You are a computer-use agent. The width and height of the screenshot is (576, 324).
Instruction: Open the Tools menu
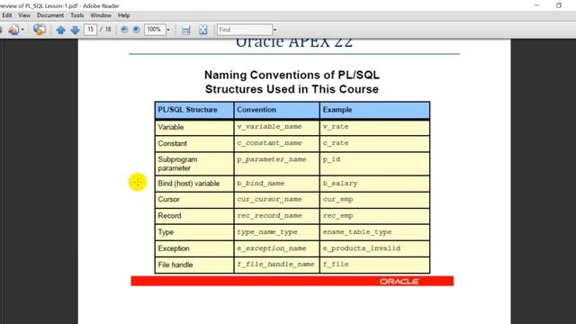76,15
